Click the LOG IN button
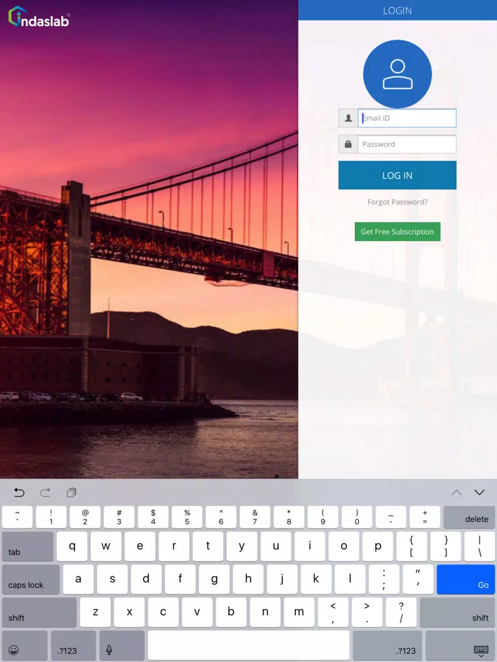The image size is (497, 662). click(397, 175)
